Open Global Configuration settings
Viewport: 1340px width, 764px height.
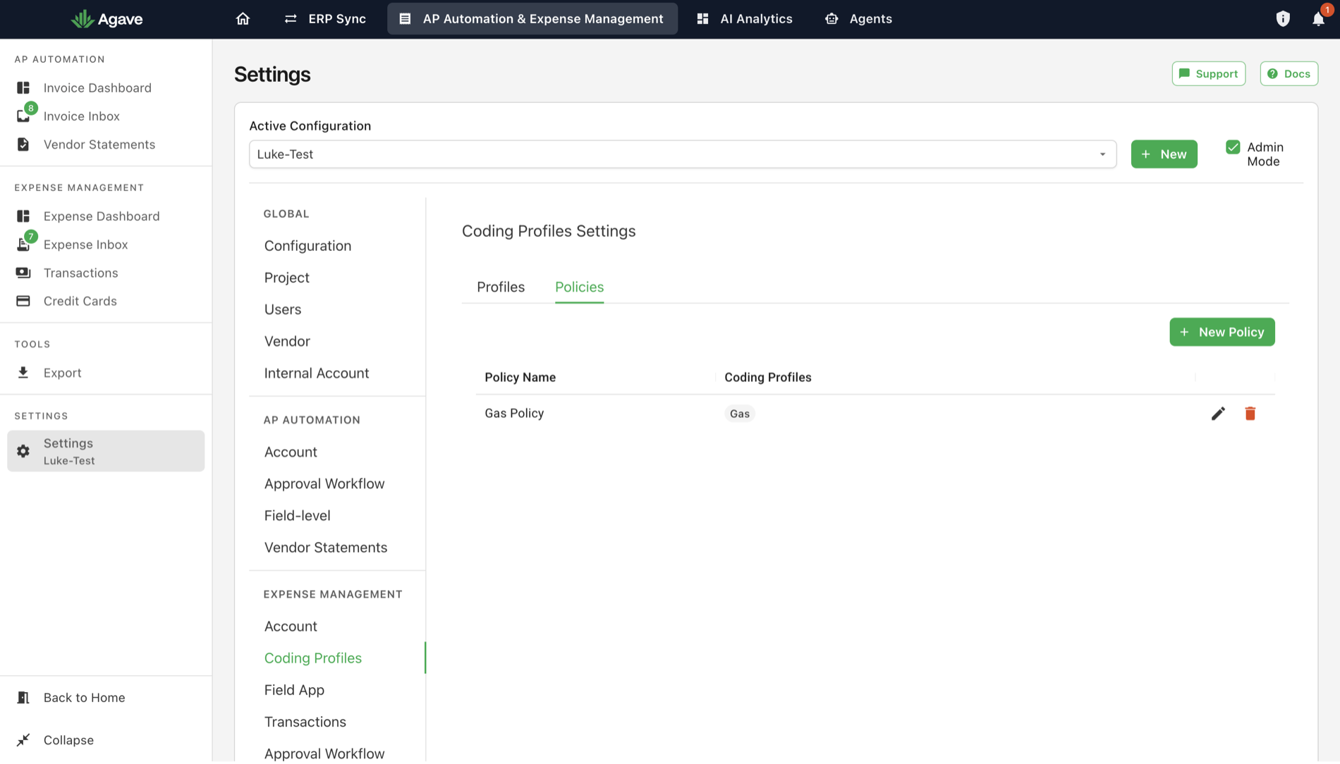coord(307,246)
